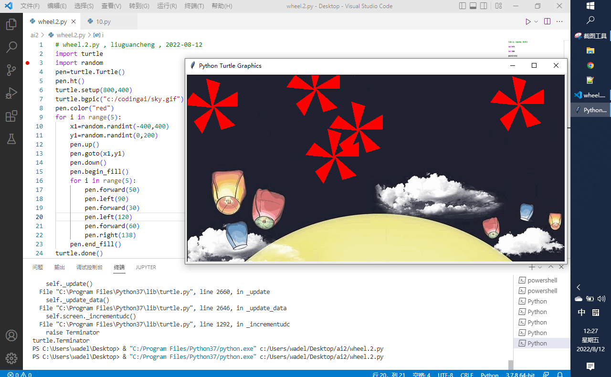Toggle the breakpoint on line 3
The image size is (611, 377).
(28, 63)
